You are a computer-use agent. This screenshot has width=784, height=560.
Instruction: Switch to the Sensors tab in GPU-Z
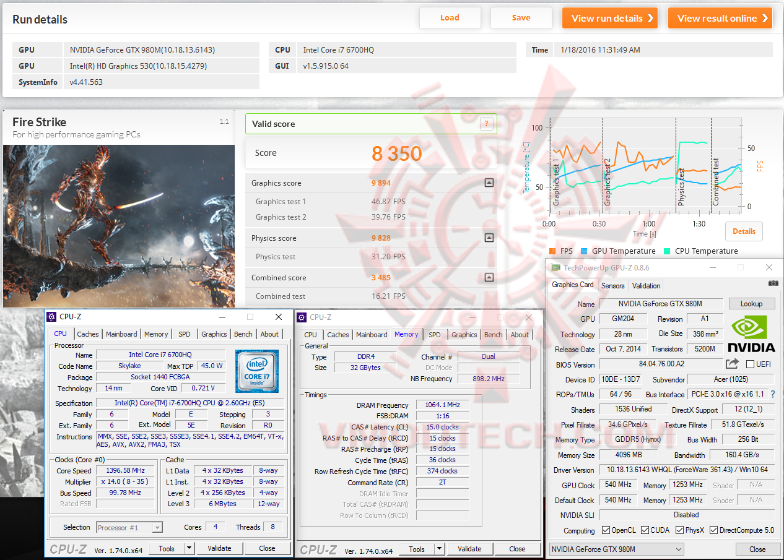pos(613,285)
